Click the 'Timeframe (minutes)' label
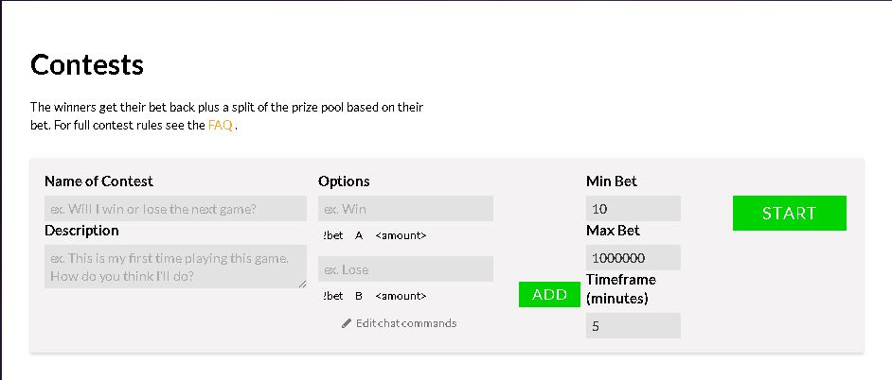Viewport: 892px width, 380px height. [620, 288]
